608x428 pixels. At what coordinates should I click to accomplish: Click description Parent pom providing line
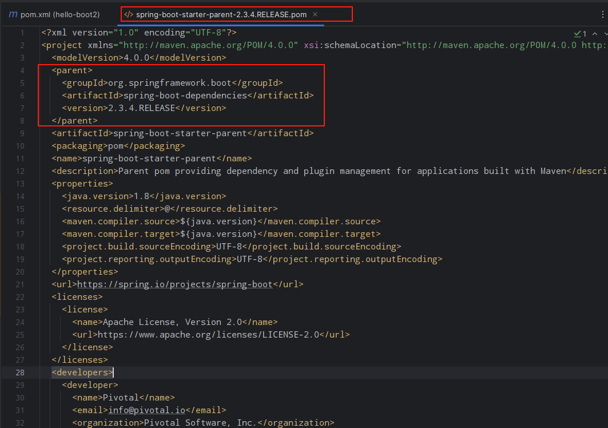click(329, 171)
